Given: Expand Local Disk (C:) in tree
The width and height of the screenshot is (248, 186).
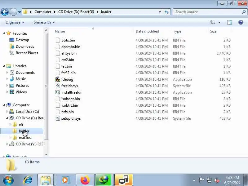Looking at the screenshot, I should 7,112.
